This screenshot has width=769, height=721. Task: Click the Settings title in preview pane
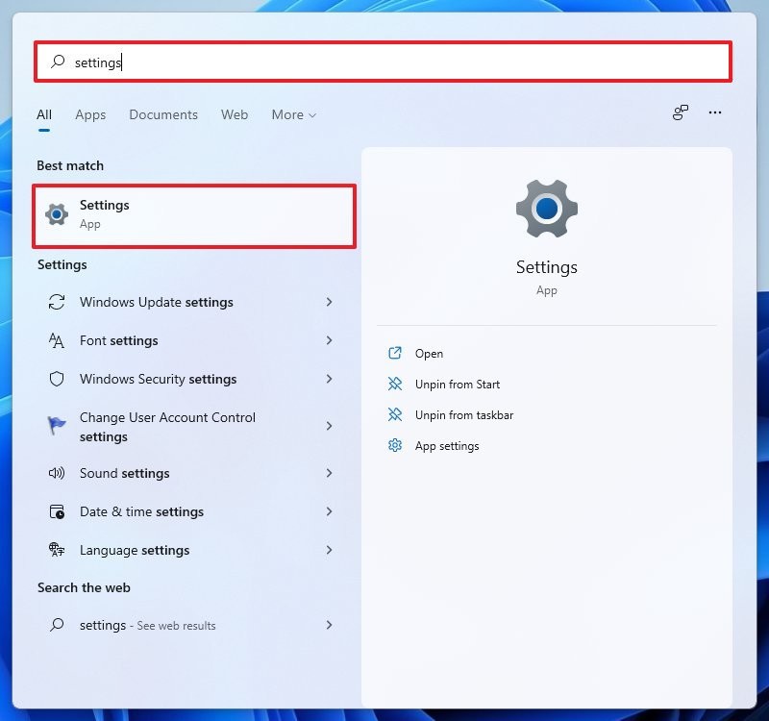547,267
